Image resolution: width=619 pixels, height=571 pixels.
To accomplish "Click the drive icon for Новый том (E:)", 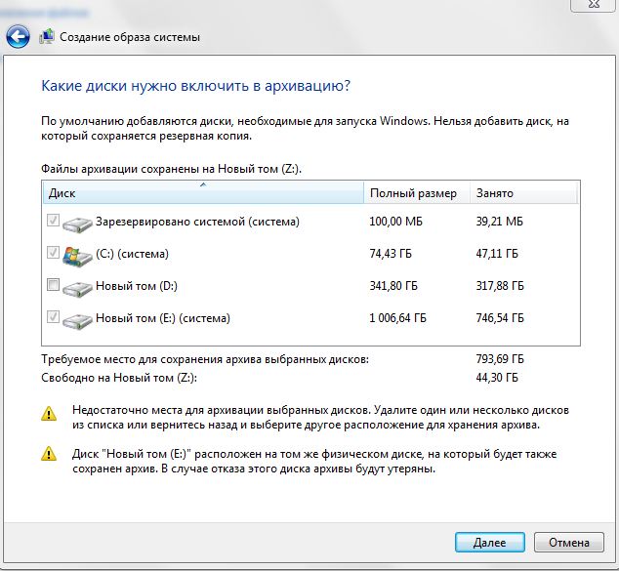I will tap(77, 320).
